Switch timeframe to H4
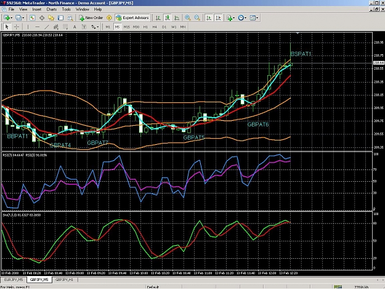 click(x=155, y=26)
